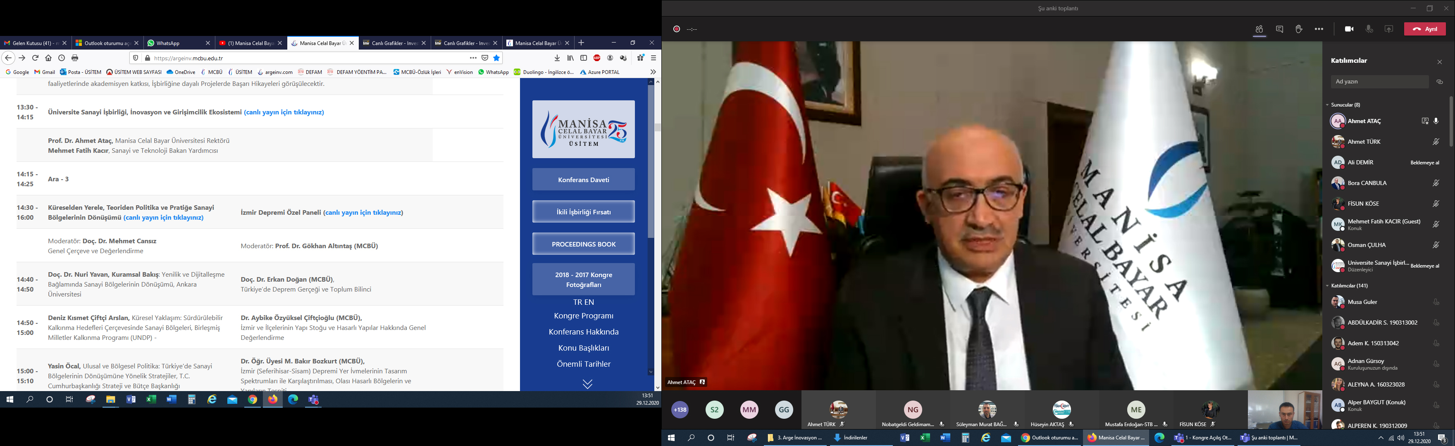Open the meeting chat panel
This screenshot has height=446, width=1455.
pos(1279,29)
